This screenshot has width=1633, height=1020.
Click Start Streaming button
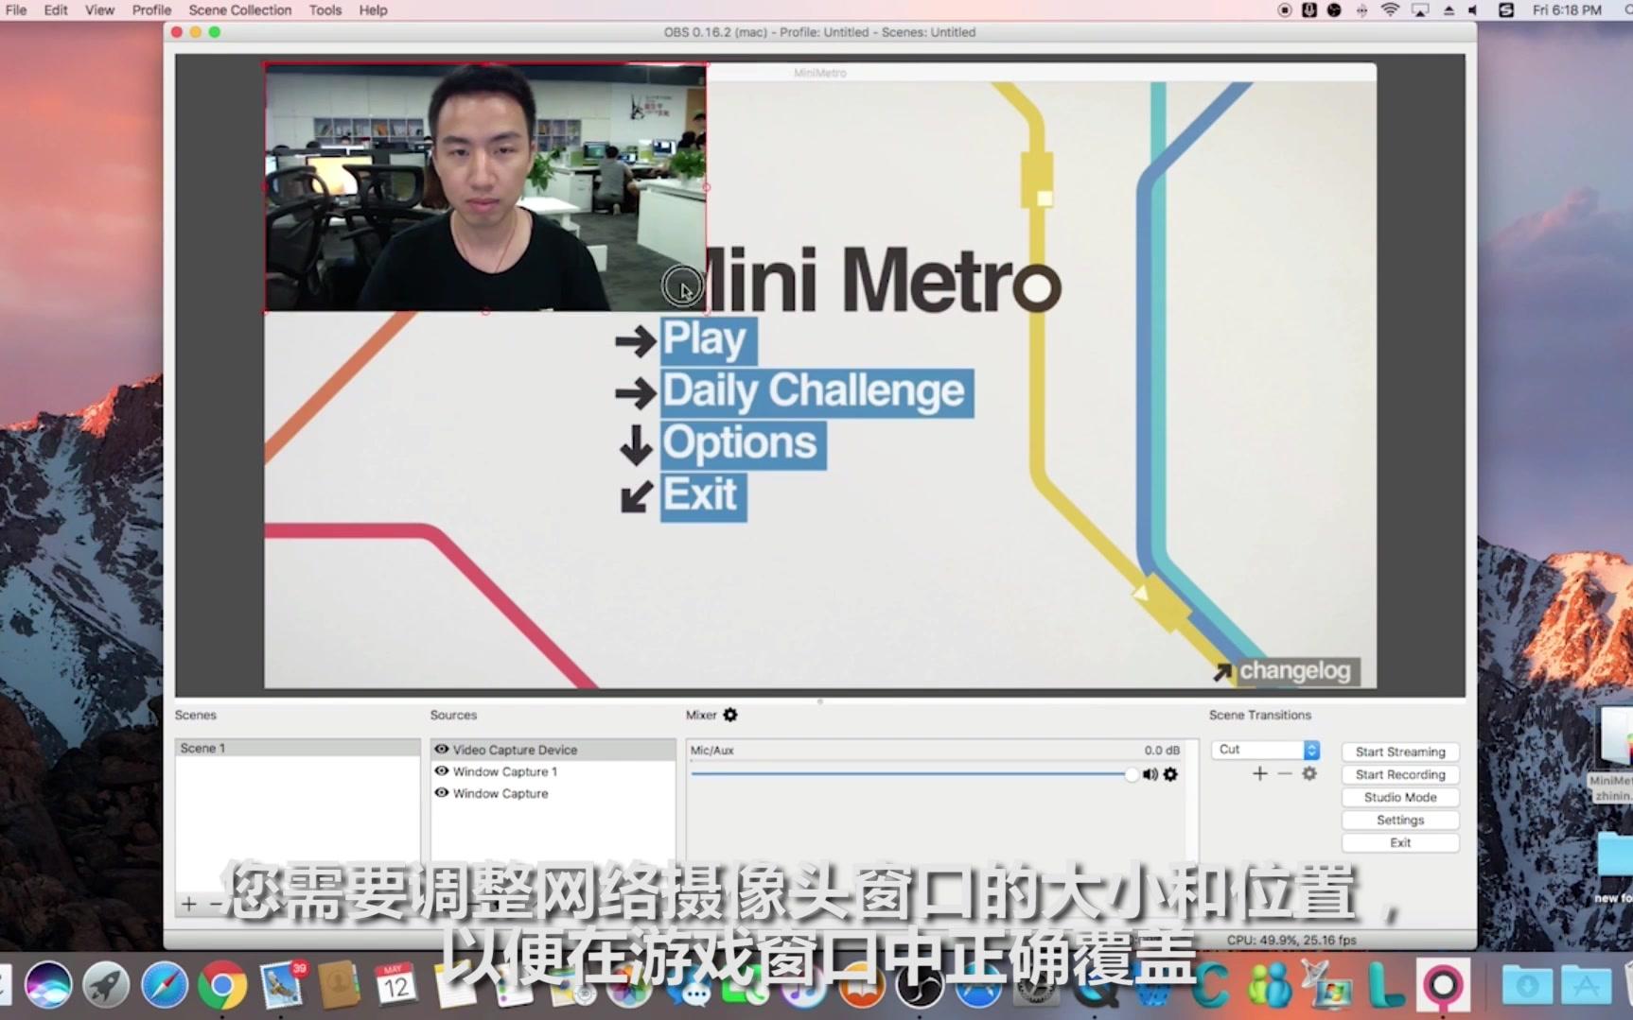point(1400,752)
